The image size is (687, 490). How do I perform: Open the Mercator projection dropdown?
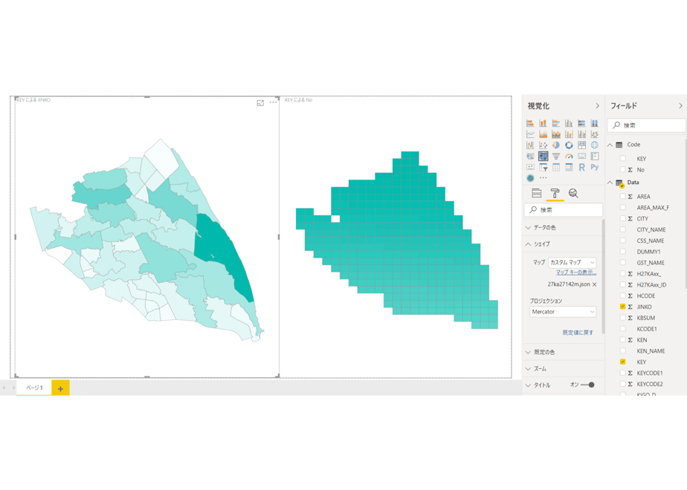coord(563,312)
